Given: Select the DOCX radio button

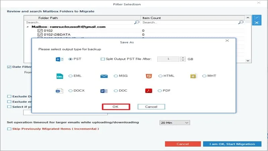Looking at the screenshot, I should click(x=70, y=91).
